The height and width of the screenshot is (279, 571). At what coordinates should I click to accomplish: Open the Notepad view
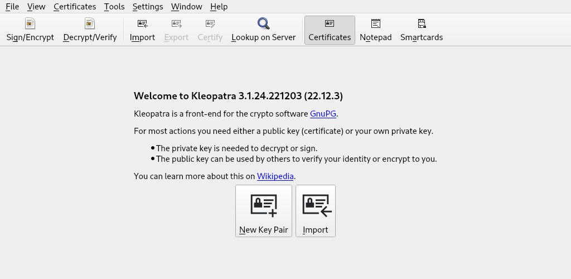click(375, 30)
